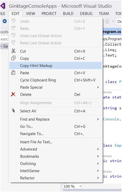The width and height of the screenshot is (122, 192).
Task: Click the Visual Studio logo icon
Action: click(3, 6)
